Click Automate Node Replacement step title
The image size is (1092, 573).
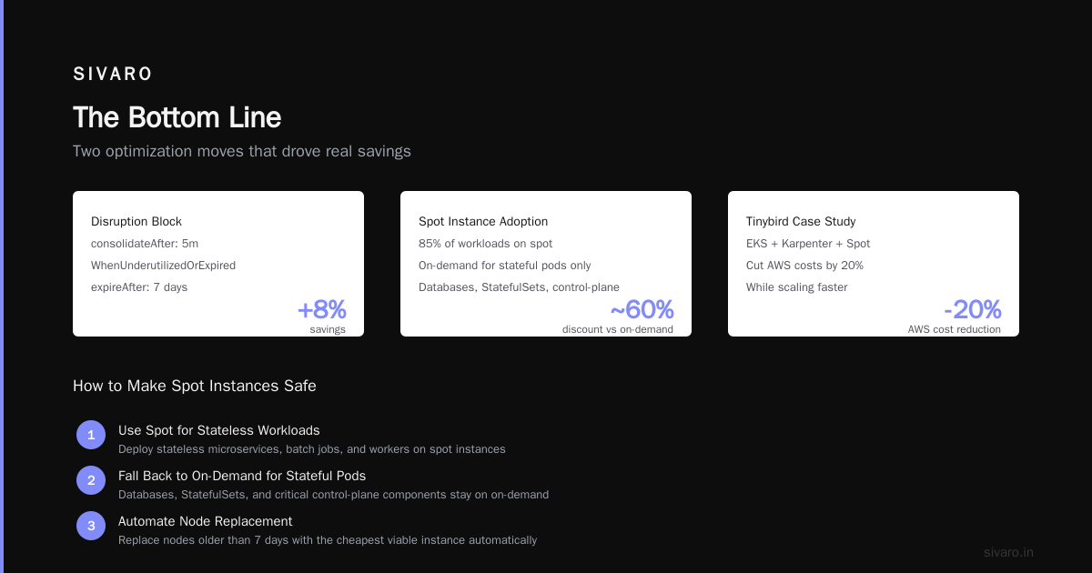coord(206,521)
